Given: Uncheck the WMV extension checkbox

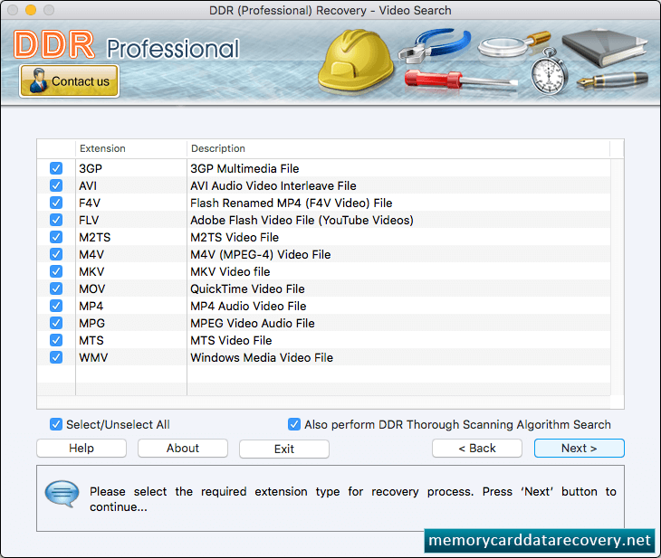Looking at the screenshot, I should [56, 357].
